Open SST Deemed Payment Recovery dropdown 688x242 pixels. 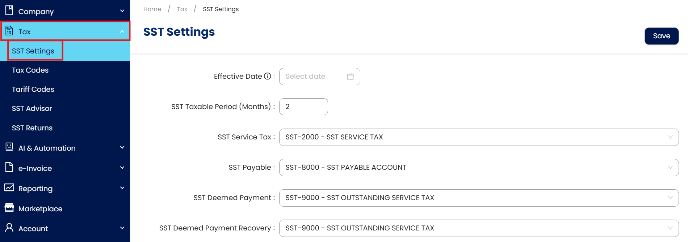point(478,228)
